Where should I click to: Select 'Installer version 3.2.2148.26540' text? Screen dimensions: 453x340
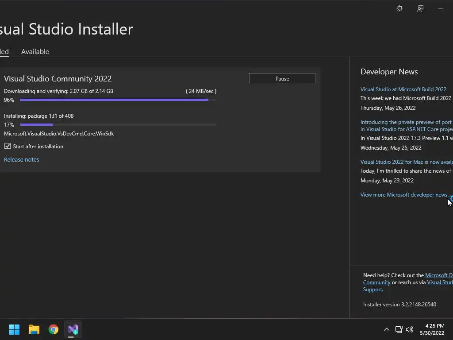399,305
